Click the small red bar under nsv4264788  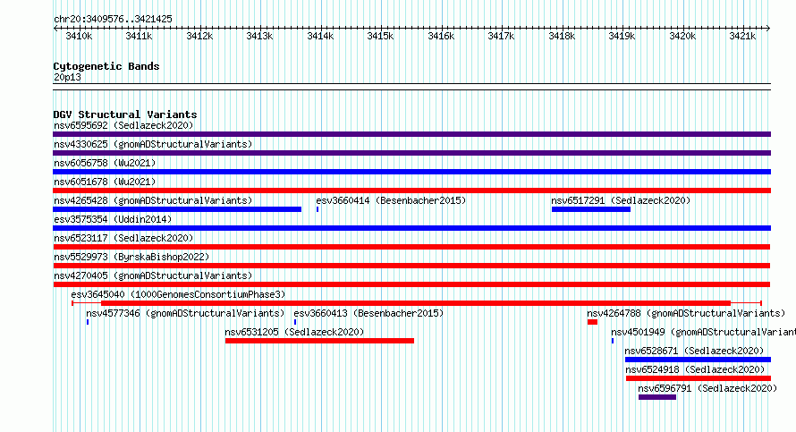point(592,322)
